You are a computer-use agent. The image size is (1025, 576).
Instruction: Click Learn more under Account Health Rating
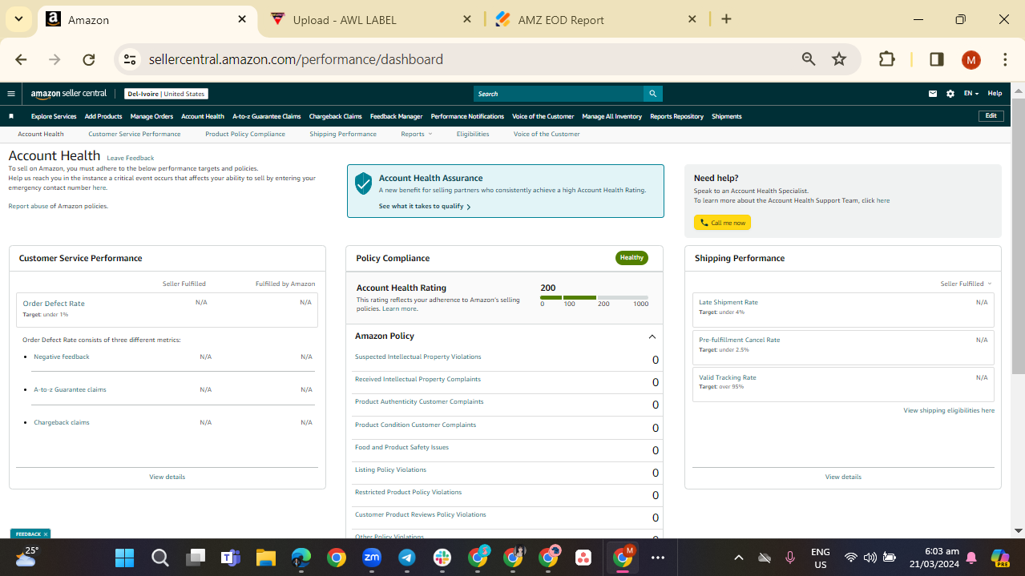click(399, 308)
